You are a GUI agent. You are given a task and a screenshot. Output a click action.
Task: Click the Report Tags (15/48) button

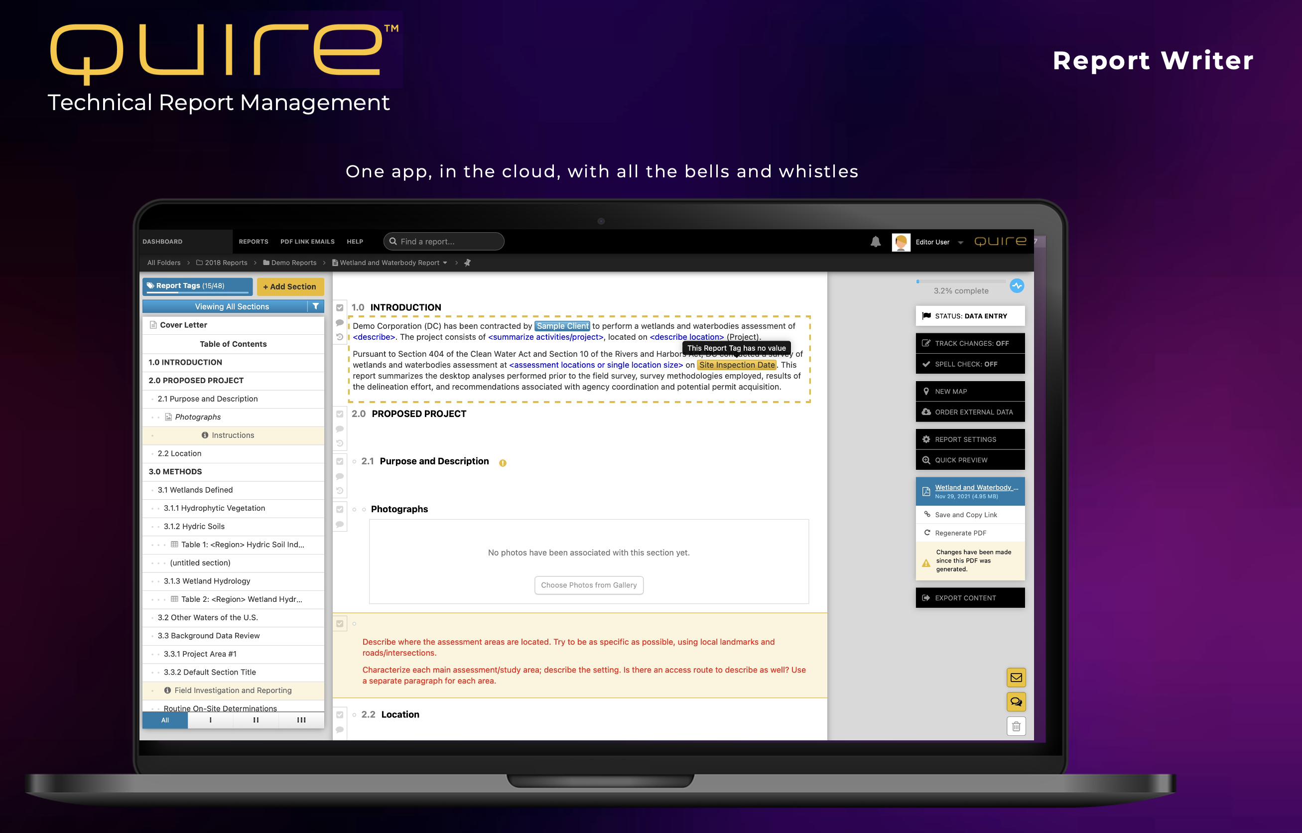(x=197, y=286)
